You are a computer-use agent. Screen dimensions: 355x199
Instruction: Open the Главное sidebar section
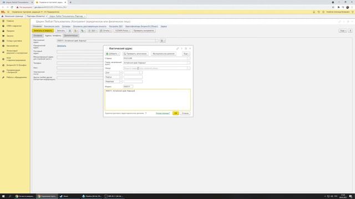click(10, 21)
